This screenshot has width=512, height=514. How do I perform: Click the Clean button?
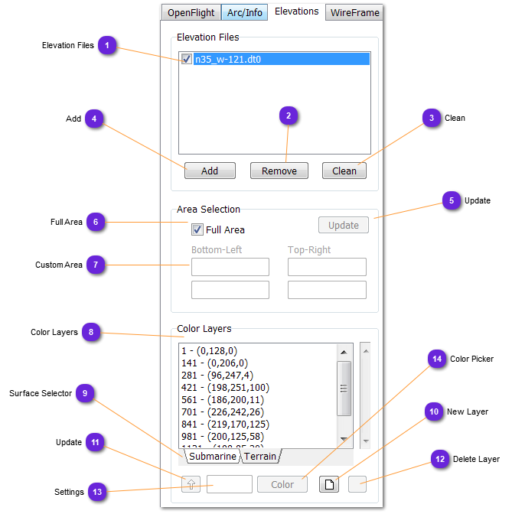[344, 171]
